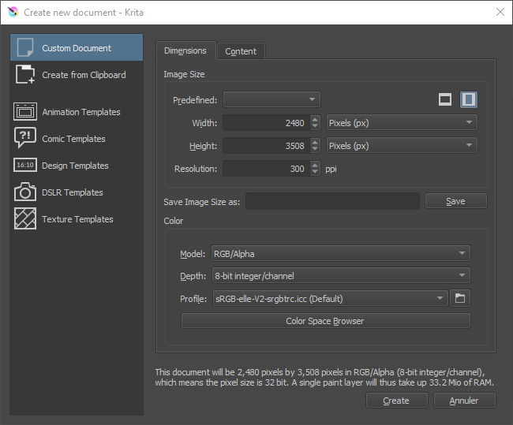
Task: Click the Create button
Action: click(x=396, y=401)
